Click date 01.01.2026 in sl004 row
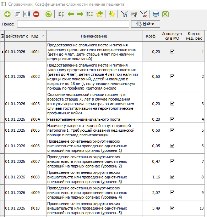This screenshot has height=217, width=207. pos(17,119)
